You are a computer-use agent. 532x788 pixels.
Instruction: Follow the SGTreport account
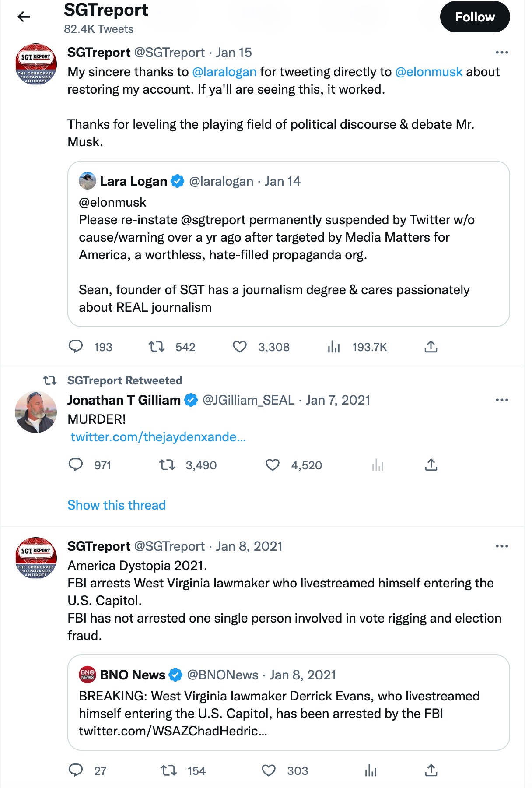click(476, 17)
